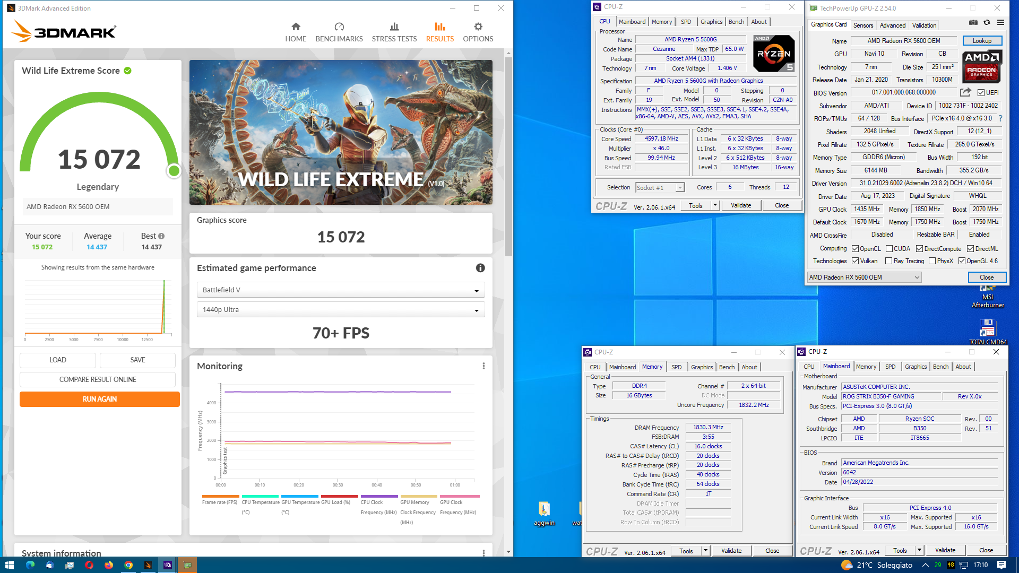Toggle UEFI checkbox in GPU-Z
Image resolution: width=1019 pixels, height=573 pixels.
pyautogui.click(x=981, y=92)
